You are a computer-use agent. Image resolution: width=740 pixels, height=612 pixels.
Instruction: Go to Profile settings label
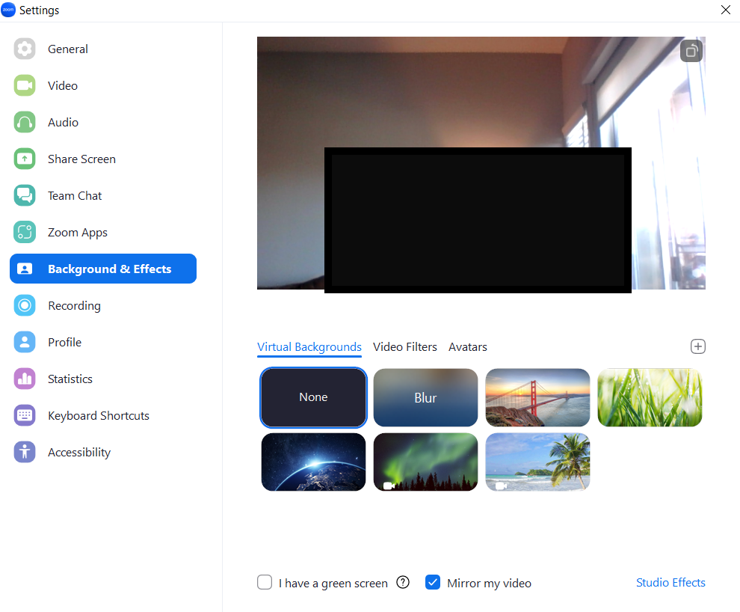pos(64,343)
